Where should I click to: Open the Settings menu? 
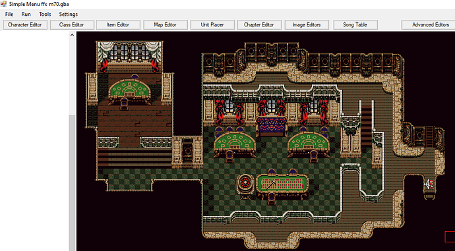(68, 14)
